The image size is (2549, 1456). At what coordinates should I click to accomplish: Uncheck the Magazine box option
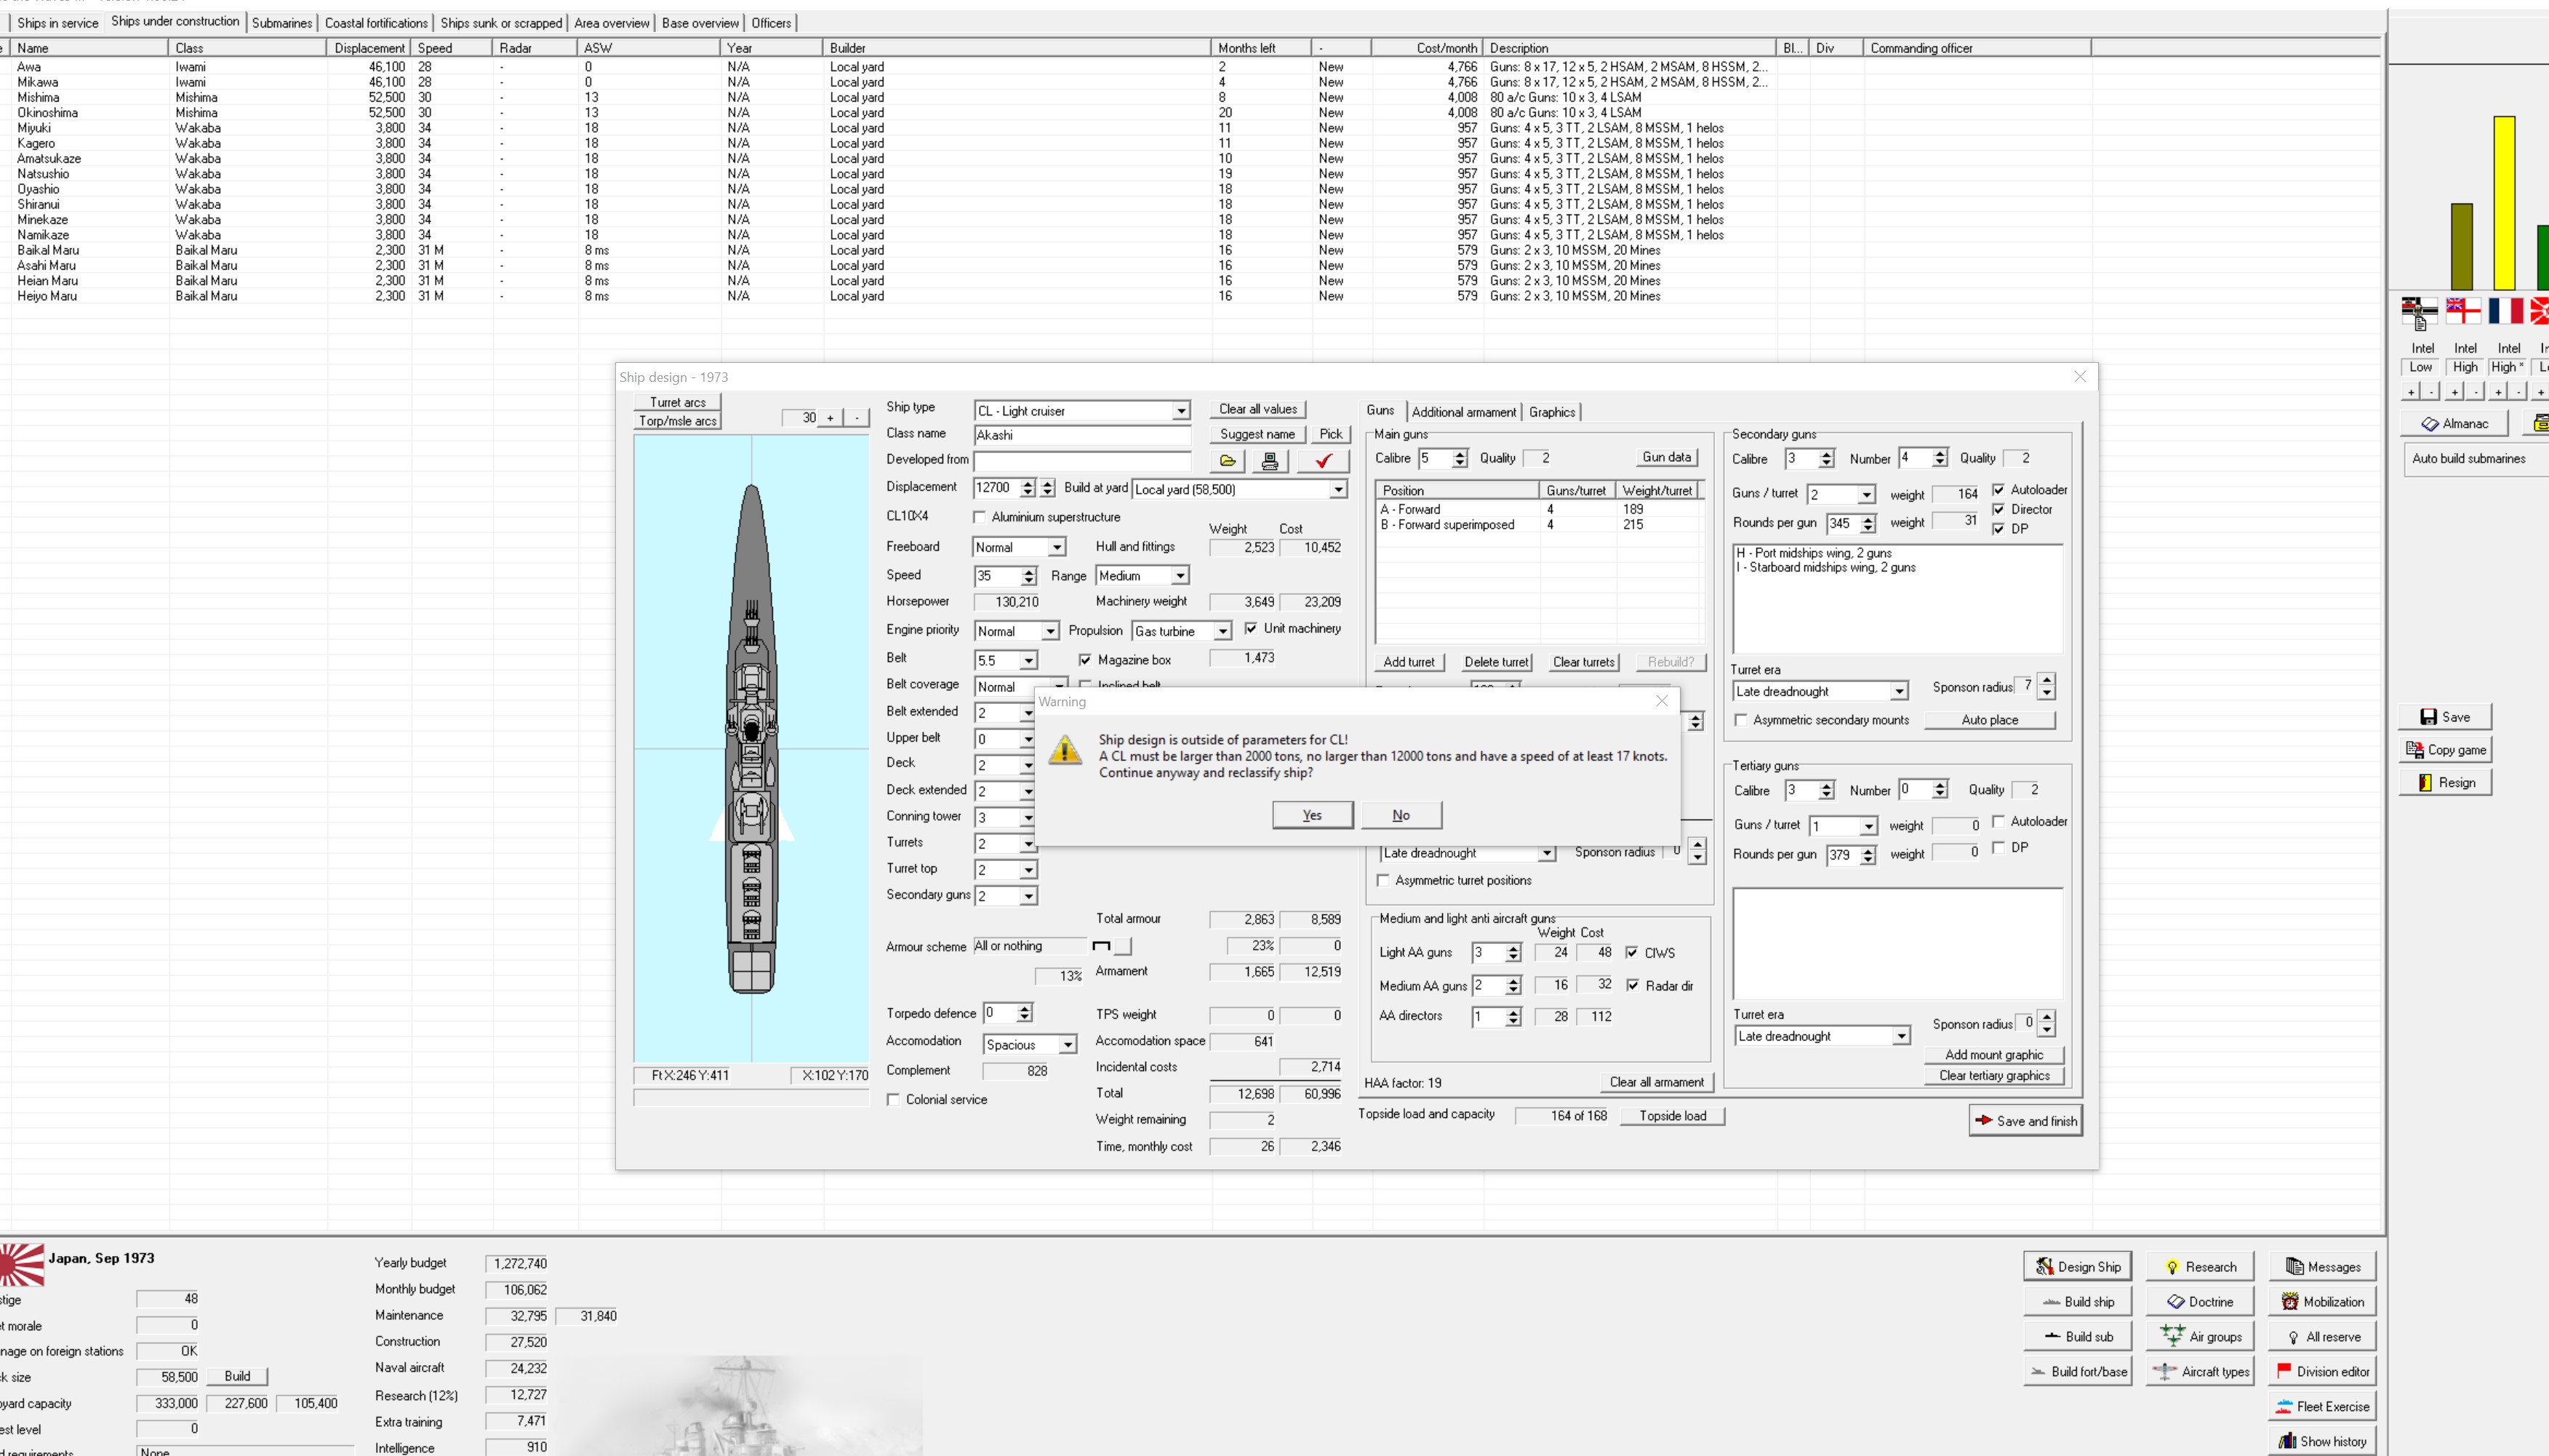1085,660
